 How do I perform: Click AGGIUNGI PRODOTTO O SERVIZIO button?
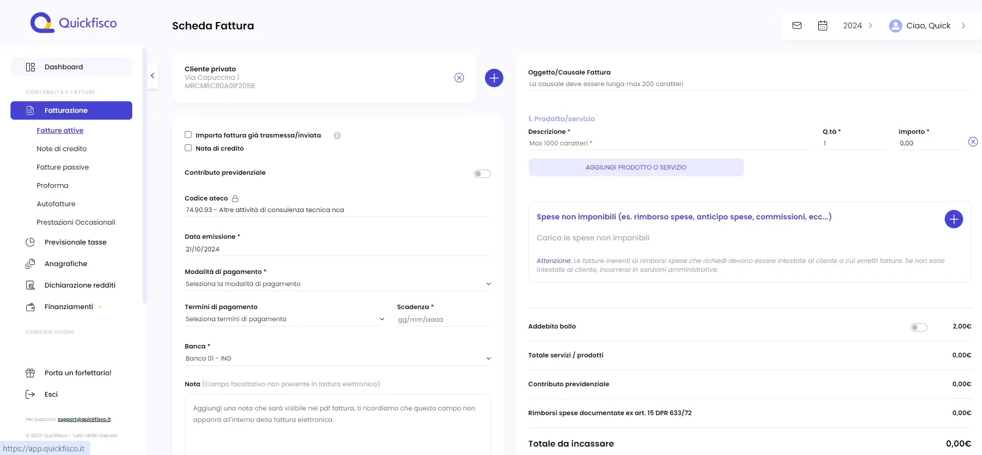[x=636, y=167]
